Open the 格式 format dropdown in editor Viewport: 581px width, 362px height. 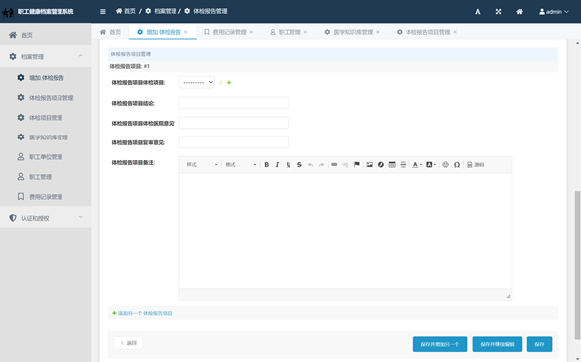(241, 165)
